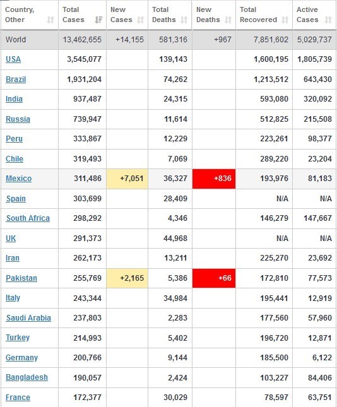
Task: Click Total Cases descending sort icon
Action: (98, 20)
